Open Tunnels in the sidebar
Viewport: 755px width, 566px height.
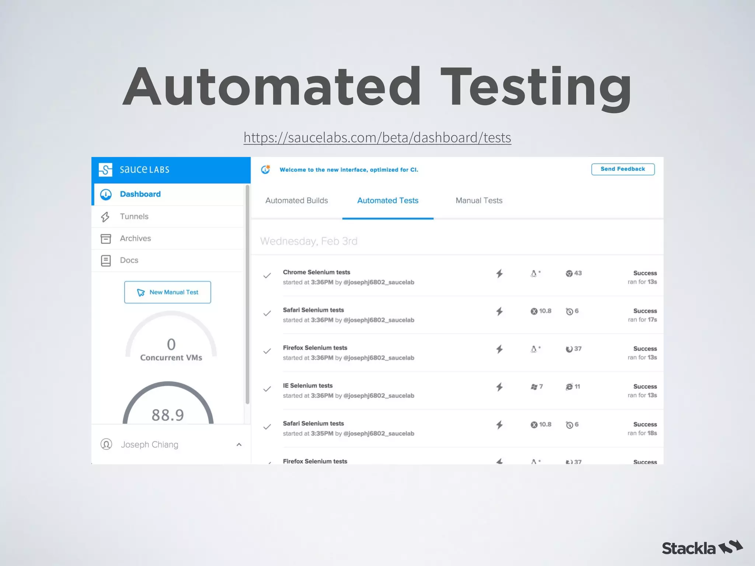(x=168, y=216)
